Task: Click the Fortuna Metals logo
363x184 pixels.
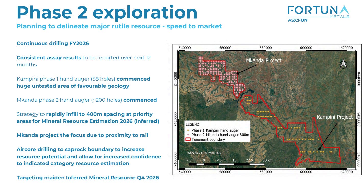Action: 318,12
